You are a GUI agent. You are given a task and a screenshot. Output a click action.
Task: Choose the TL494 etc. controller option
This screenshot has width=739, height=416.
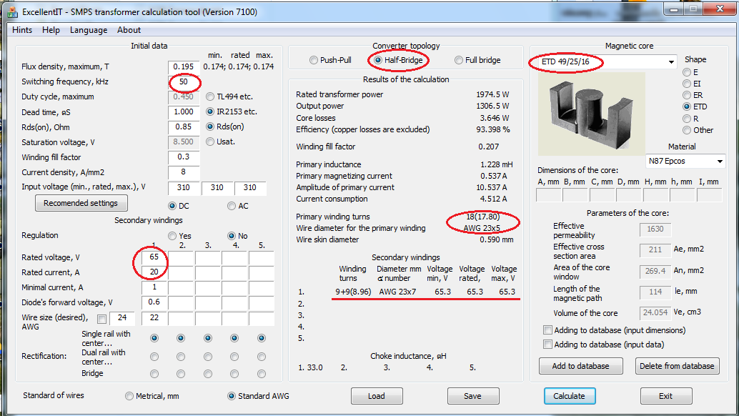pyautogui.click(x=210, y=96)
